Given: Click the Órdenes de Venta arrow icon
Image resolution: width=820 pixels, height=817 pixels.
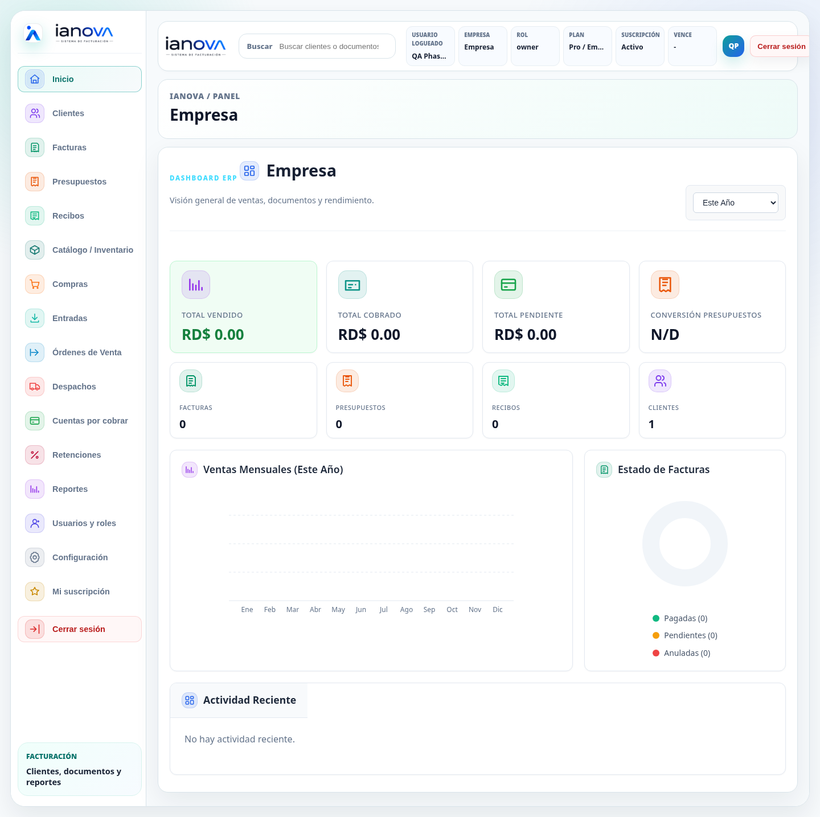Looking at the screenshot, I should [x=35, y=352].
